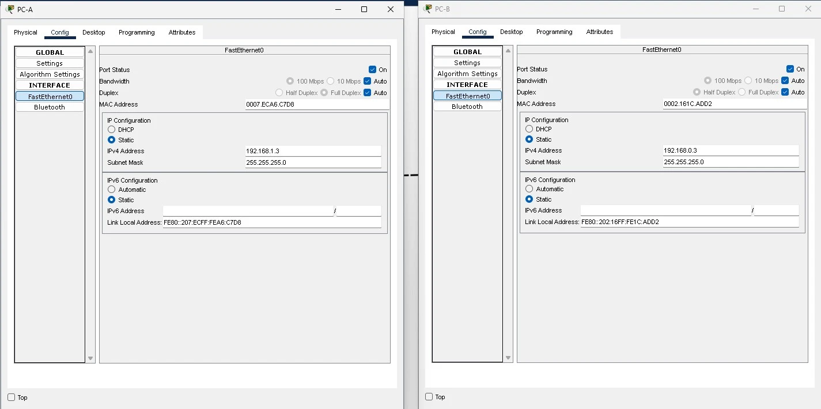Open Programming tab in PC-A
Image resolution: width=821 pixels, height=409 pixels.
137,32
